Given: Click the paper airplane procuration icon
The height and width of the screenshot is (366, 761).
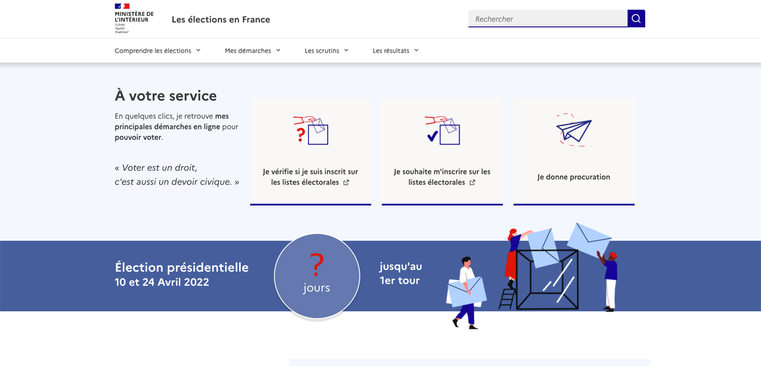Looking at the screenshot, I should pos(574,130).
